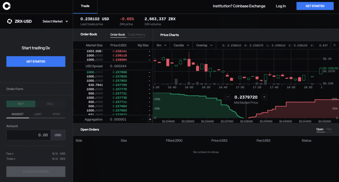Click the Coinbase logo icon
The width and height of the screenshot is (339, 182).
(x=6, y=6)
